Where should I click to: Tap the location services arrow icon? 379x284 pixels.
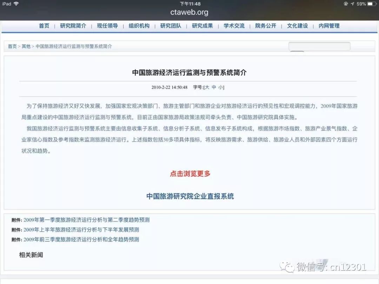352,4
